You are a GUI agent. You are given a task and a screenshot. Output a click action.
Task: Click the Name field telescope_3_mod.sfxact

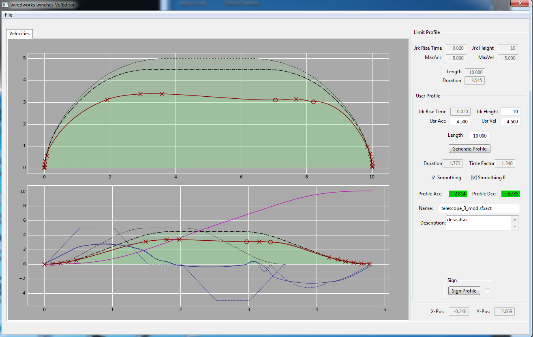point(479,208)
